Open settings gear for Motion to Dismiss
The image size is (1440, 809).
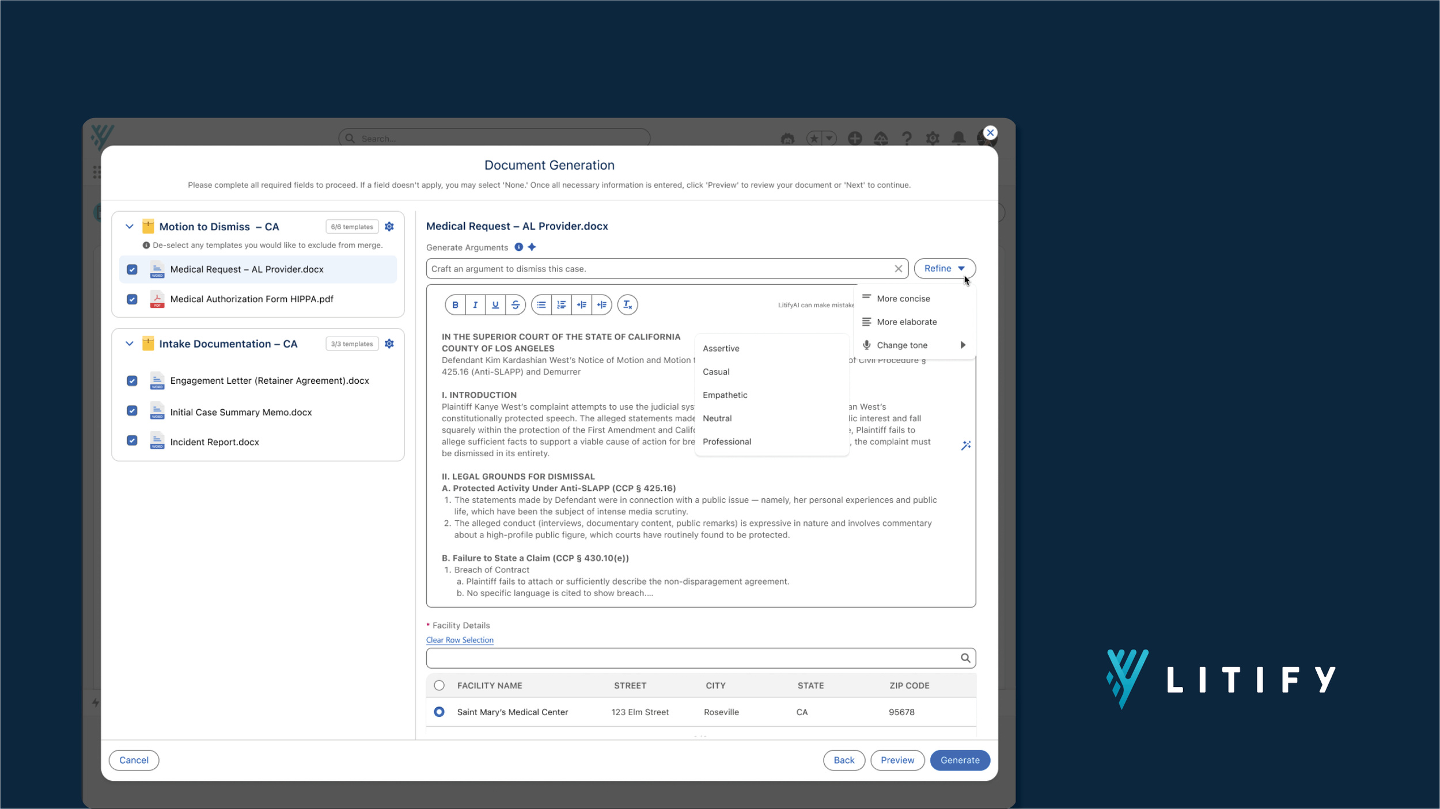pyautogui.click(x=389, y=227)
